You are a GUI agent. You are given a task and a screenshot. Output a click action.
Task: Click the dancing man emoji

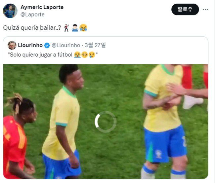tap(66, 28)
